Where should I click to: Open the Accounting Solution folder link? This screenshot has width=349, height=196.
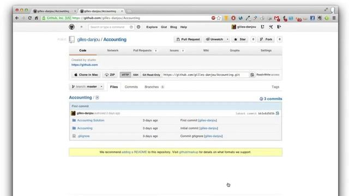(x=91, y=120)
